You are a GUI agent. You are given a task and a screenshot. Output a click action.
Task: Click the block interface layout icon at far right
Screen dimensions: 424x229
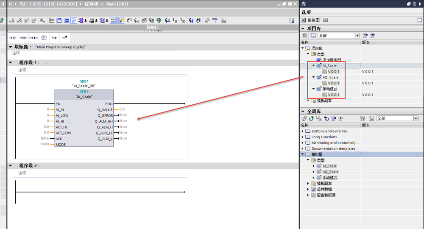coord(292,20)
